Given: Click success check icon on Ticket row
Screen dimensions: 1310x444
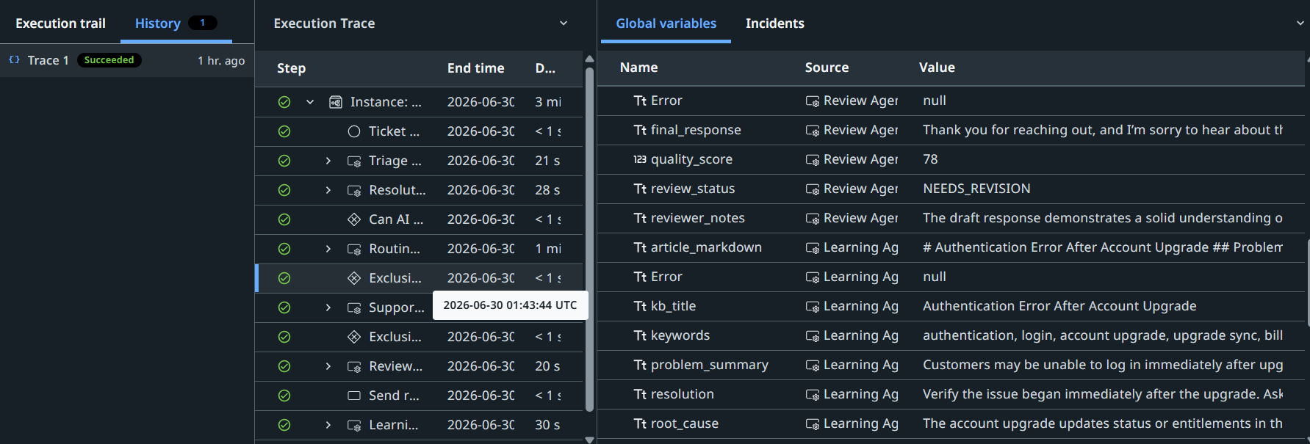Looking at the screenshot, I should 284,131.
